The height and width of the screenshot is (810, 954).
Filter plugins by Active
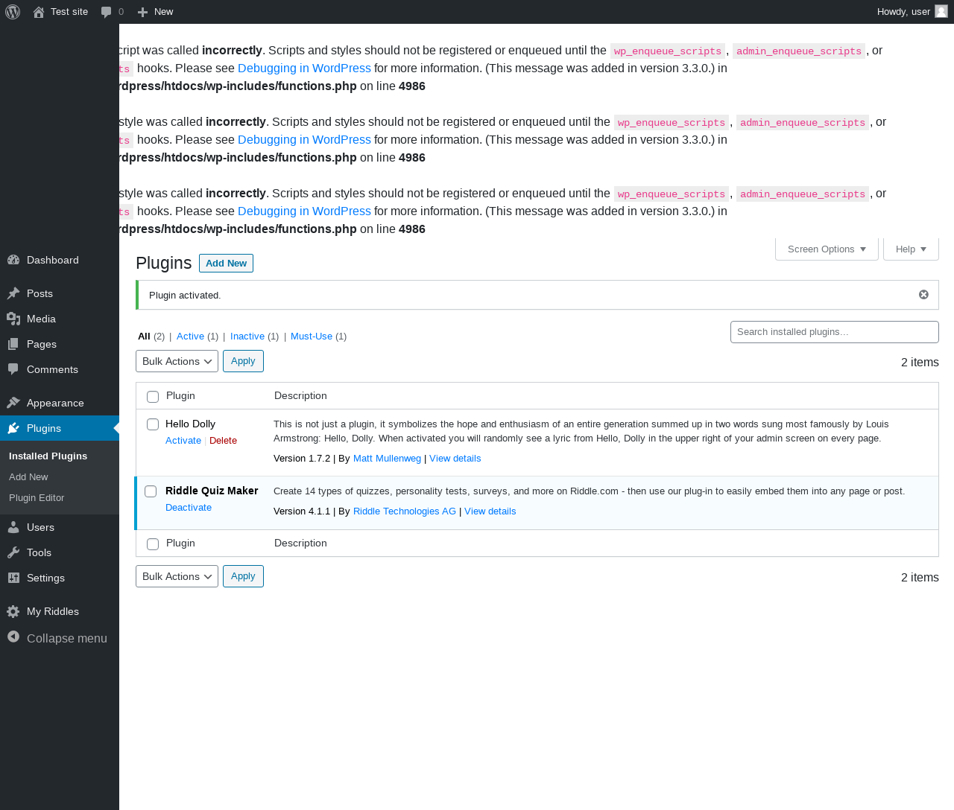[x=190, y=337]
